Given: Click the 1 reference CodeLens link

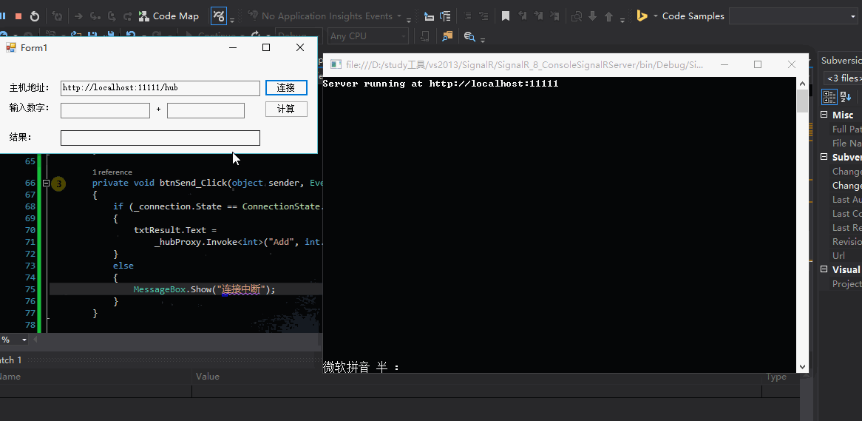Looking at the screenshot, I should [x=112, y=172].
